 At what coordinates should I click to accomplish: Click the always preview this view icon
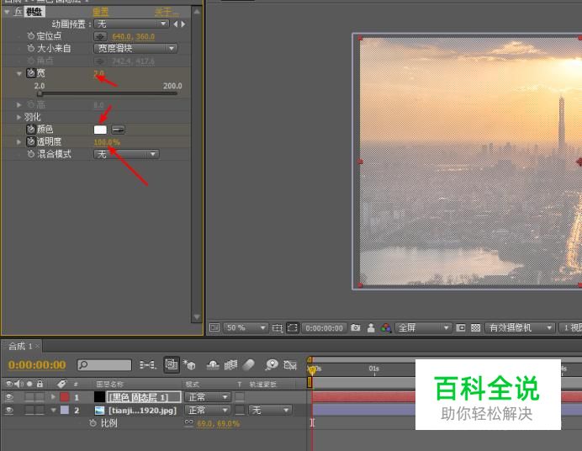tap(214, 327)
